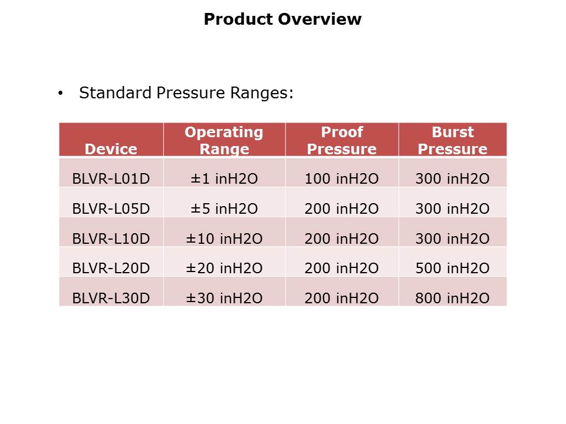Click the ±20 inH2O operating range cell

(x=224, y=269)
